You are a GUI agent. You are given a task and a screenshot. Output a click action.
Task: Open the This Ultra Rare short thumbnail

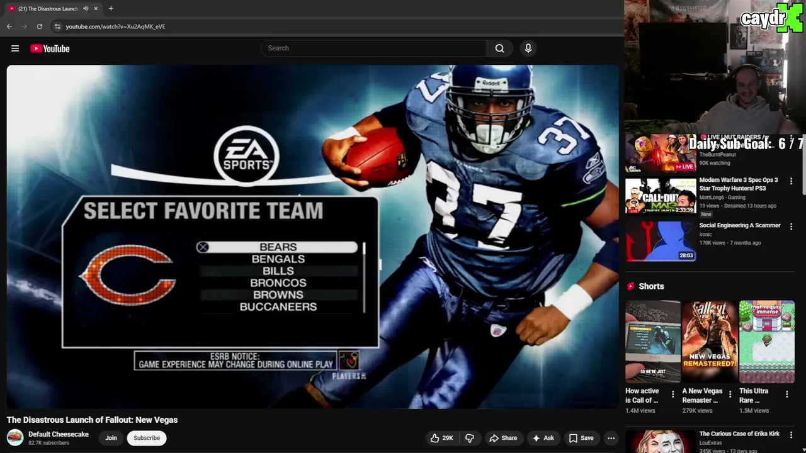point(766,342)
